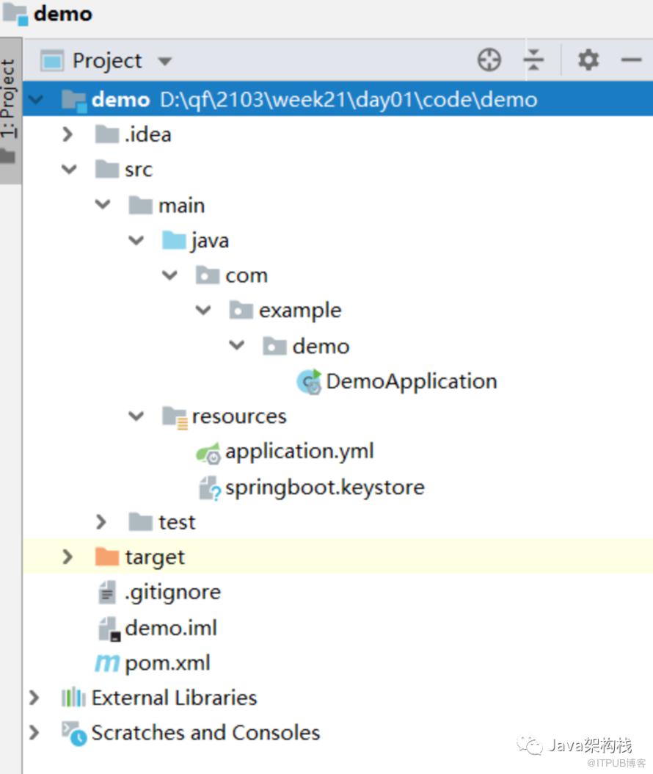653x774 pixels.
Task: Expand the test folder node
Action: (x=101, y=522)
